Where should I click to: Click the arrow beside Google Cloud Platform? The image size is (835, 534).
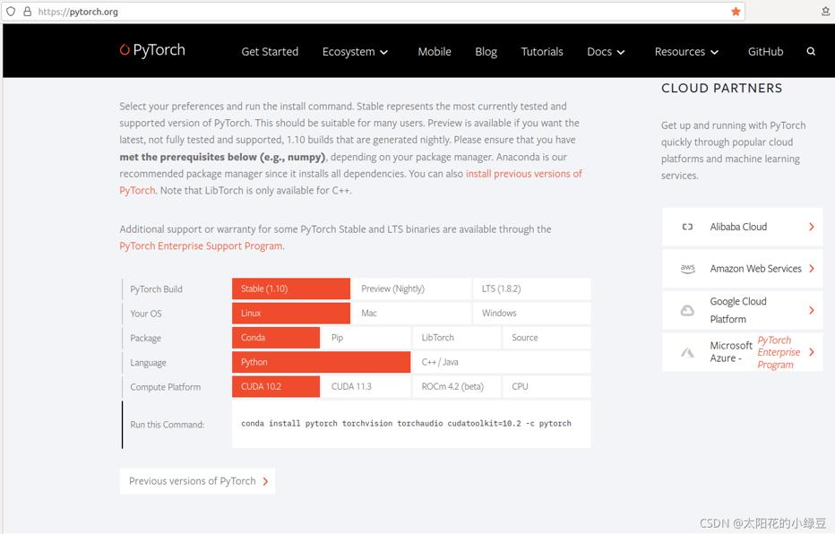(811, 310)
